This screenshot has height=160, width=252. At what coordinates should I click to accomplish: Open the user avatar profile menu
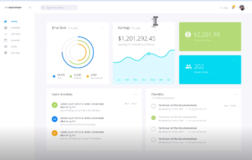point(242,8)
